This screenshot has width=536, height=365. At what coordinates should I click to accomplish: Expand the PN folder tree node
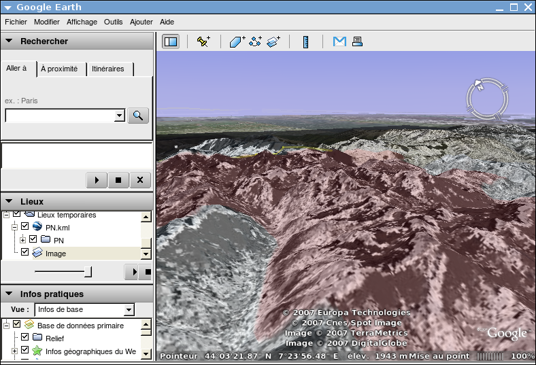(x=22, y=239)
